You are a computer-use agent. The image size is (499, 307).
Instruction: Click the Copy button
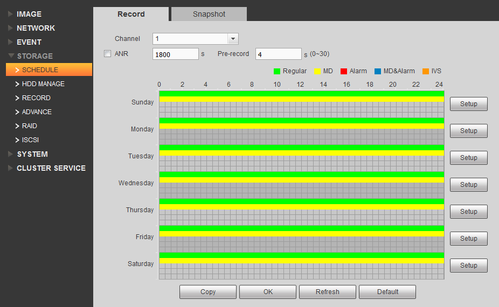[x=208, y=292]
